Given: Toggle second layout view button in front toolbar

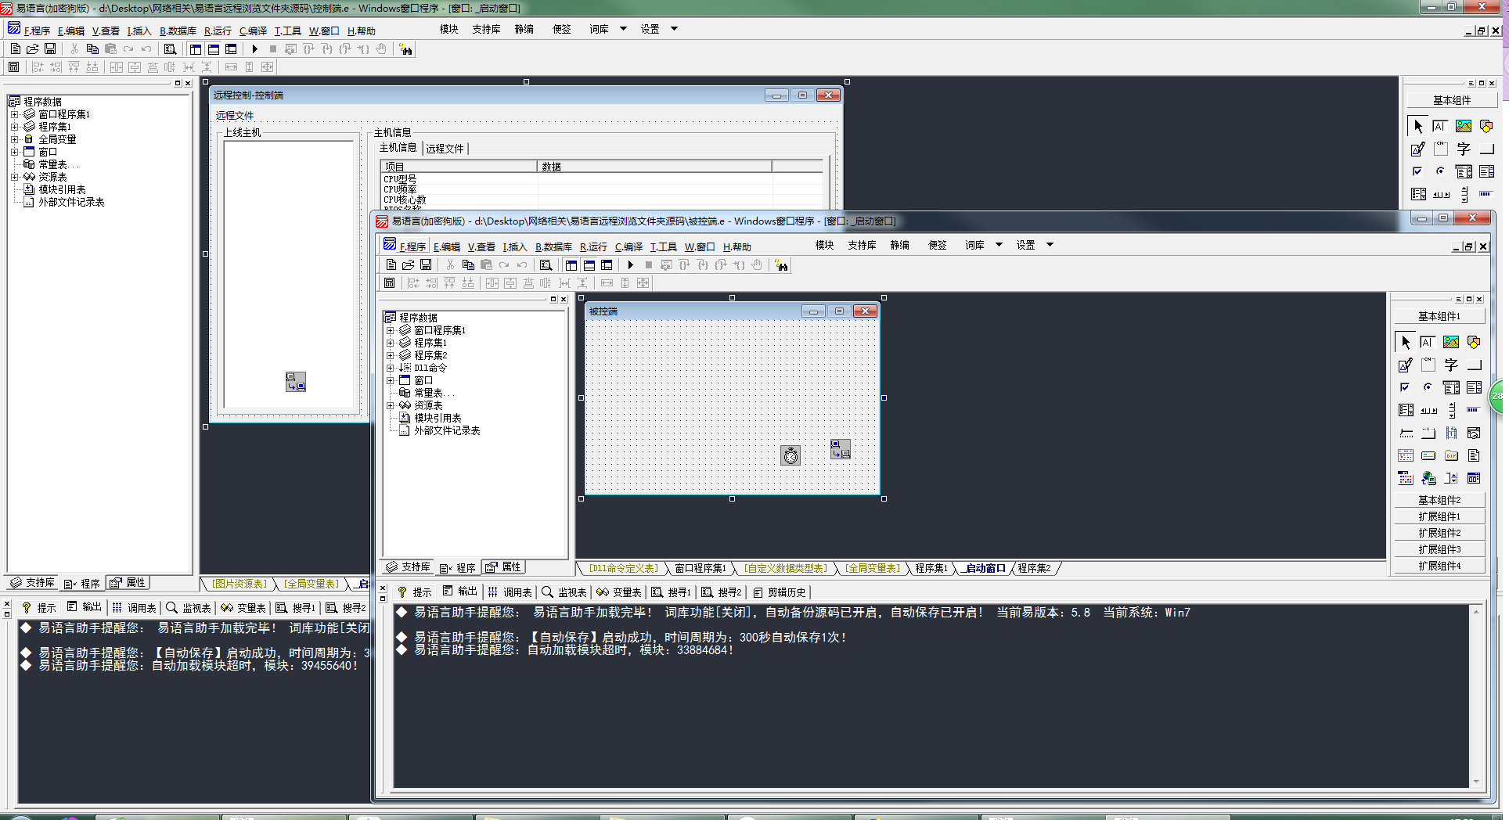Looking at the screenshot, I should coord(589,265).
